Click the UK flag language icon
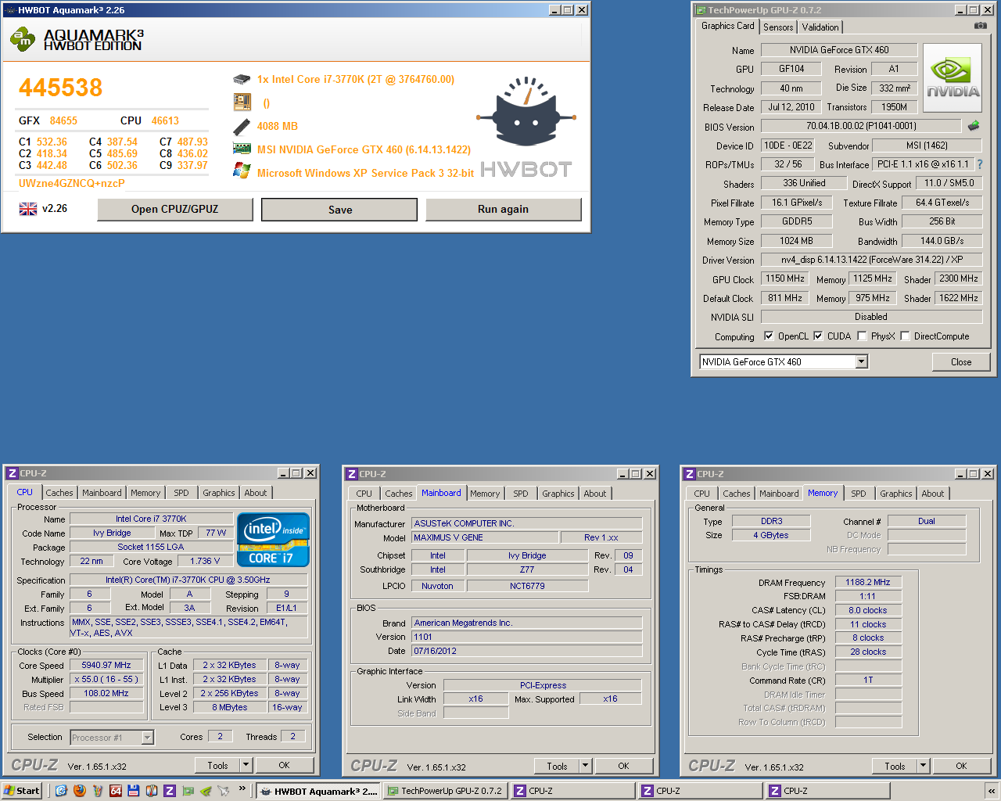 28,209
